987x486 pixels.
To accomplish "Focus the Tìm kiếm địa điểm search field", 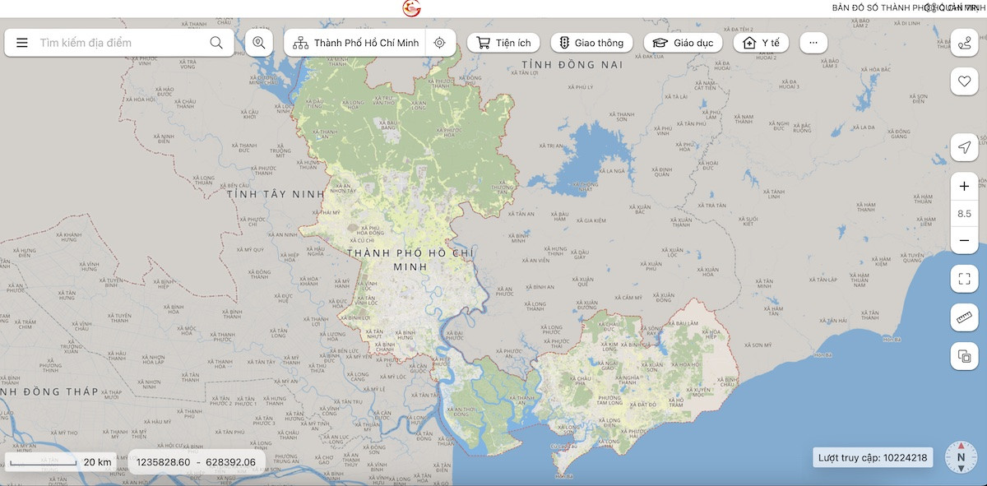I will coord(119,43).
